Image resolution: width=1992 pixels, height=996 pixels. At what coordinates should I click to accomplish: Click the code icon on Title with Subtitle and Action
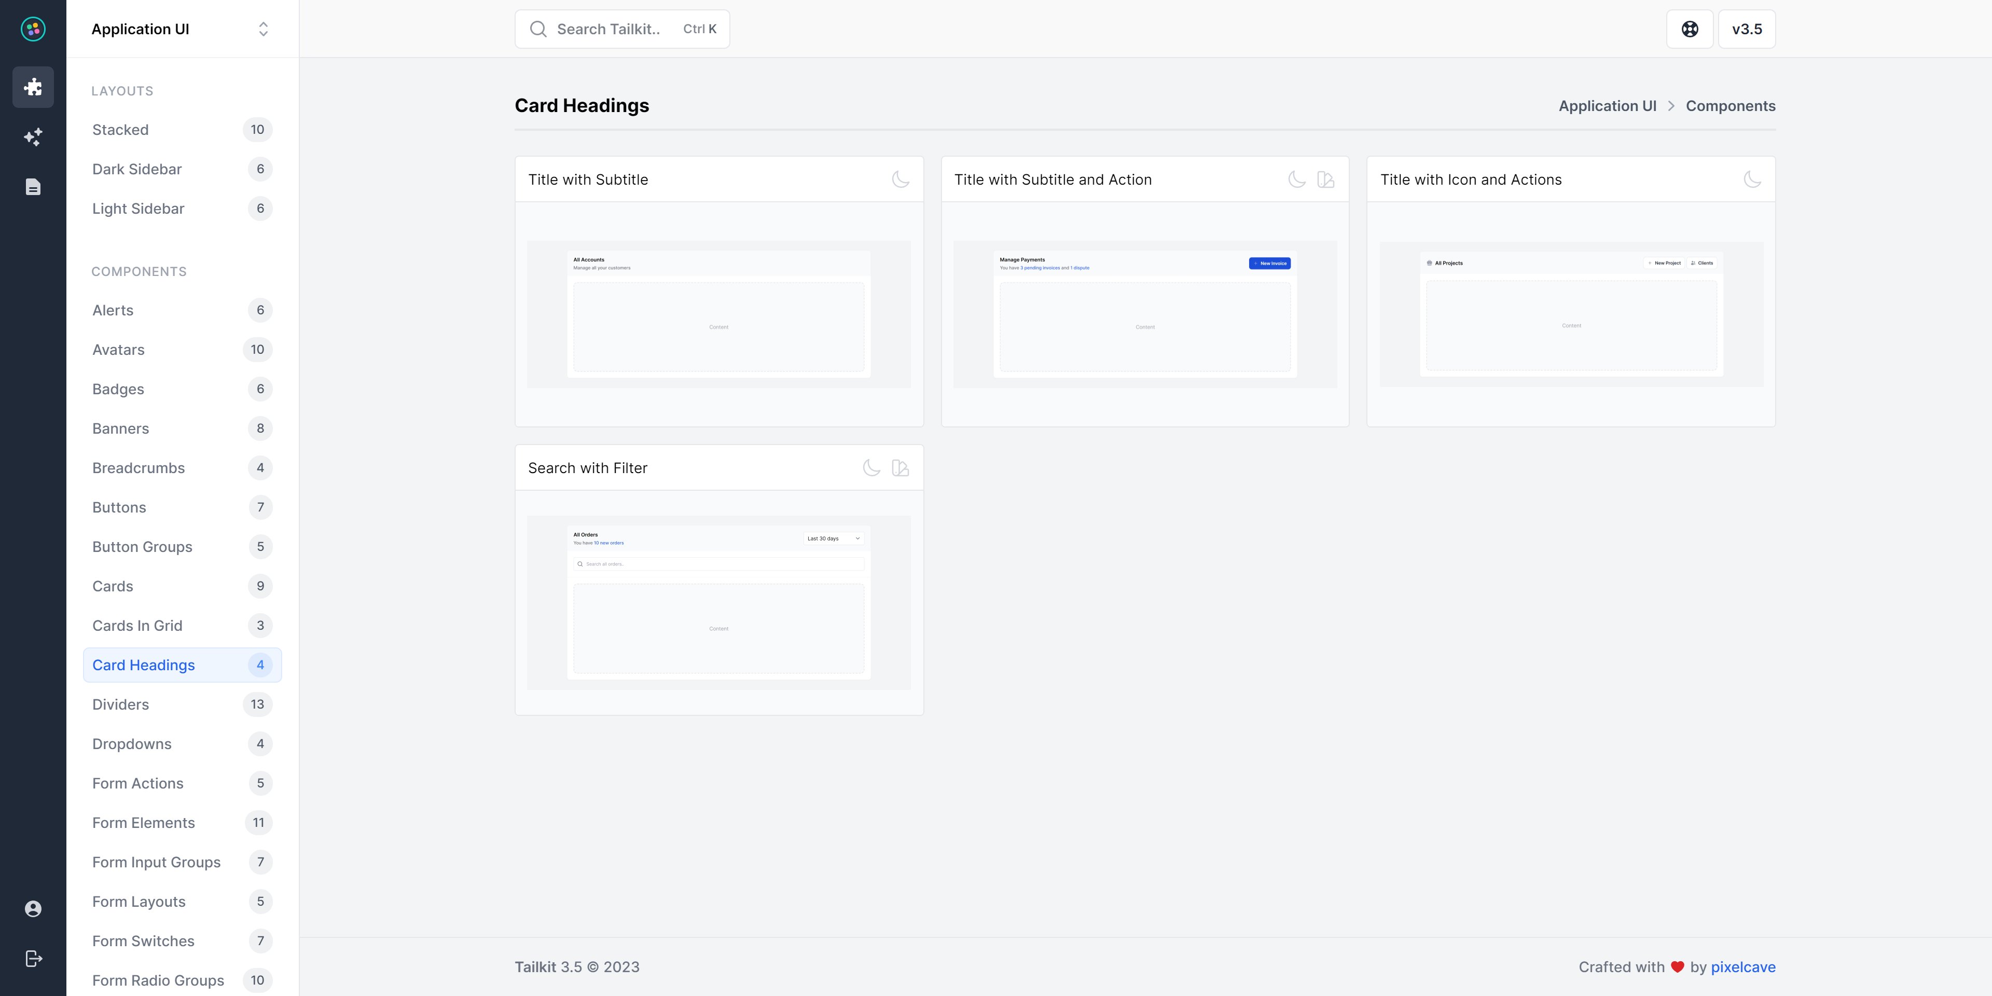1325,178
